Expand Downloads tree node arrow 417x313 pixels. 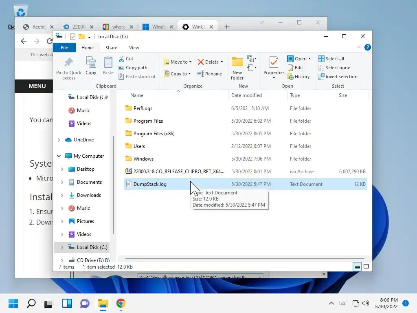point(62,195)
